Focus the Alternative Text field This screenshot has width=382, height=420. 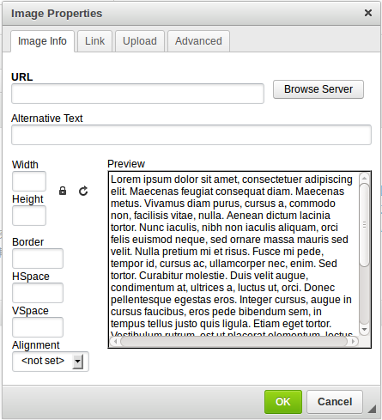tap(191, 135)
